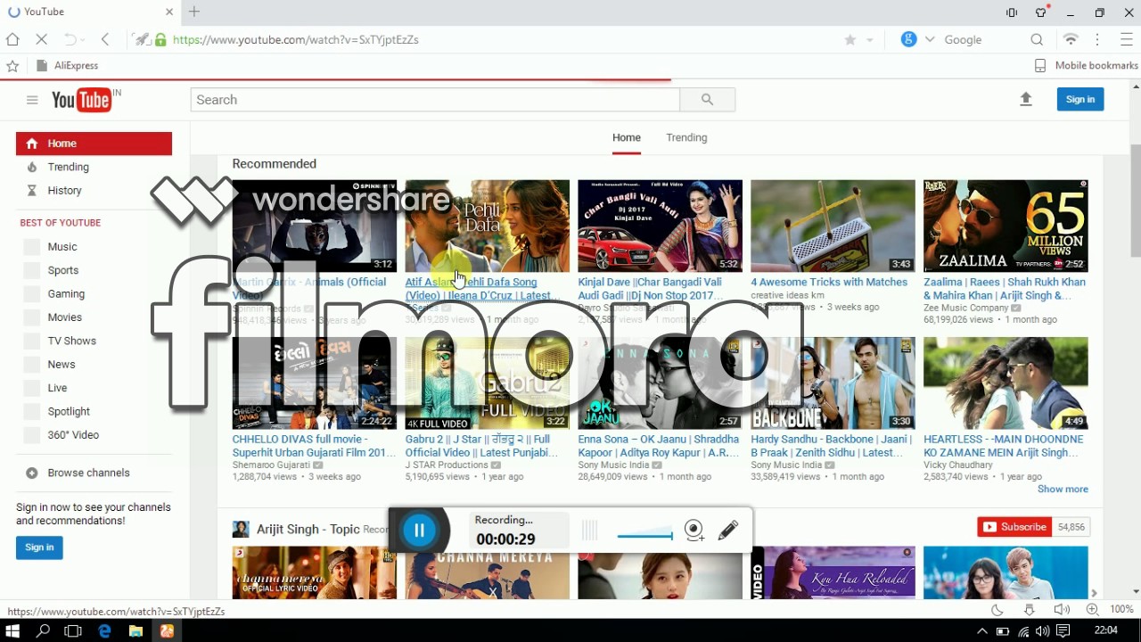1141x642 pixels.
Task: Open File Explorer from taskbar
Action: pyautogui.click(x=135, y=630)
